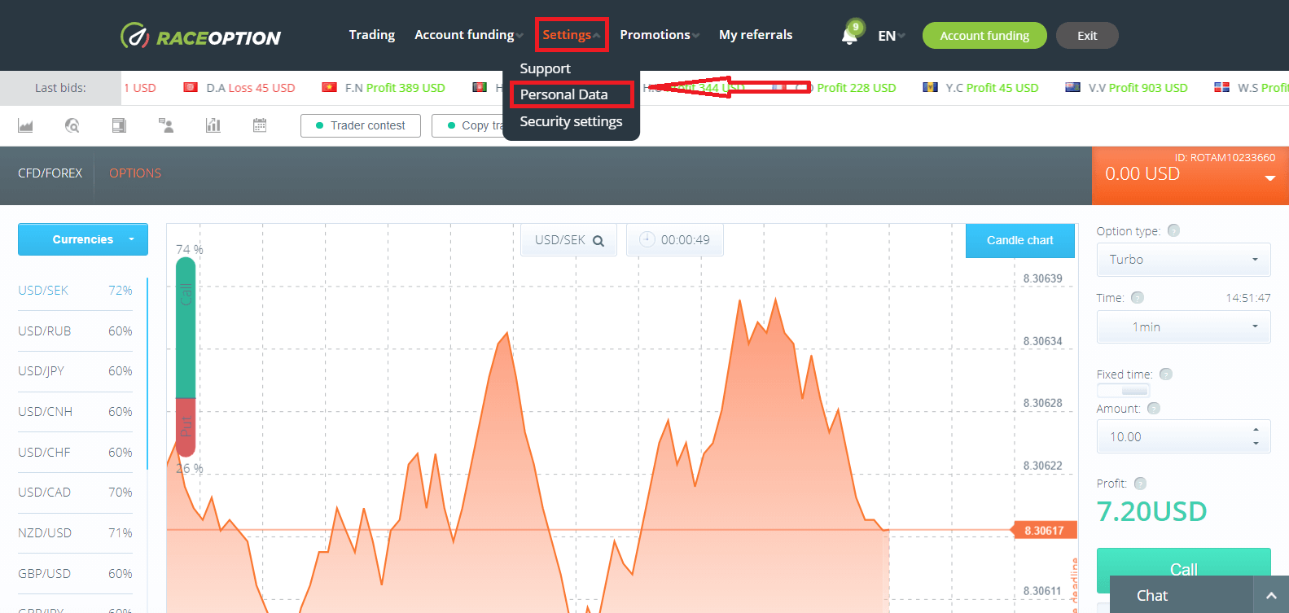Select USD/CAD currency pair
Viewport: 1289px width, 613px height.
click(x=75, y=493)
